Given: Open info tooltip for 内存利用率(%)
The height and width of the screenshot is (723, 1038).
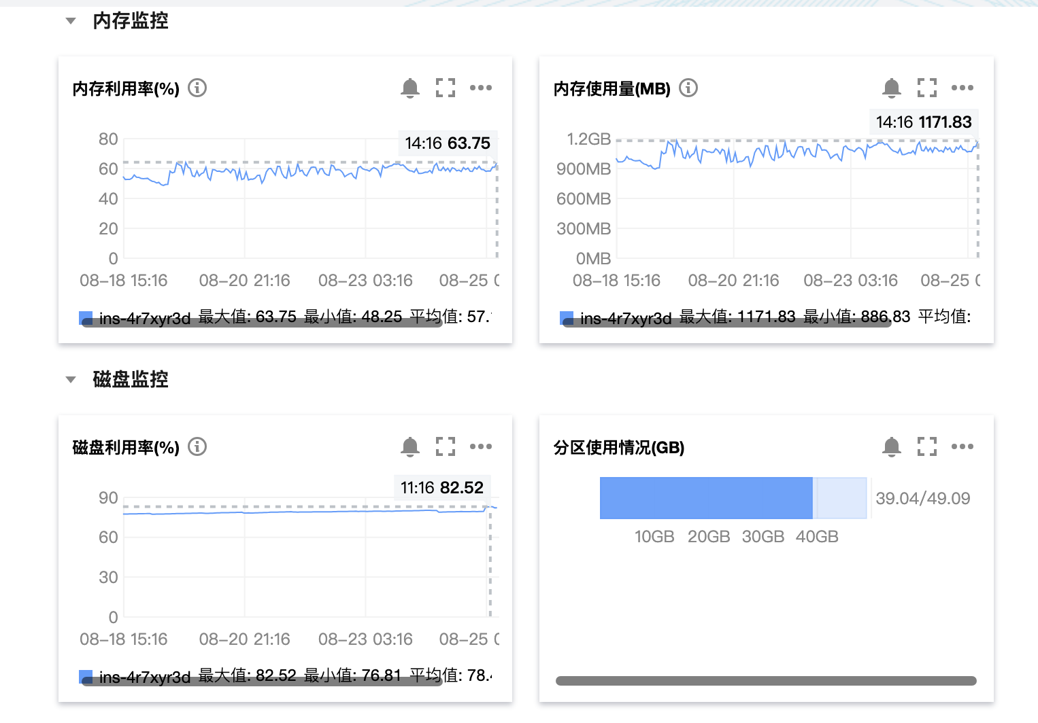Looking at the screenshot, I should pos(197,88).
